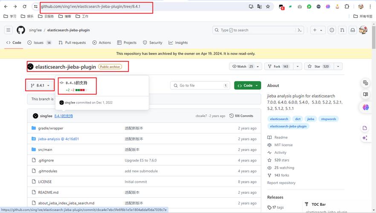Viewport: 376px width, 213px height.
Task: Open the GitHub hamburger navigation menu
Action: (9, 30)
